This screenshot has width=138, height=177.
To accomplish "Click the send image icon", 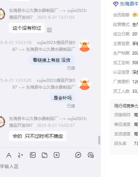I will [x=33, y=155].
